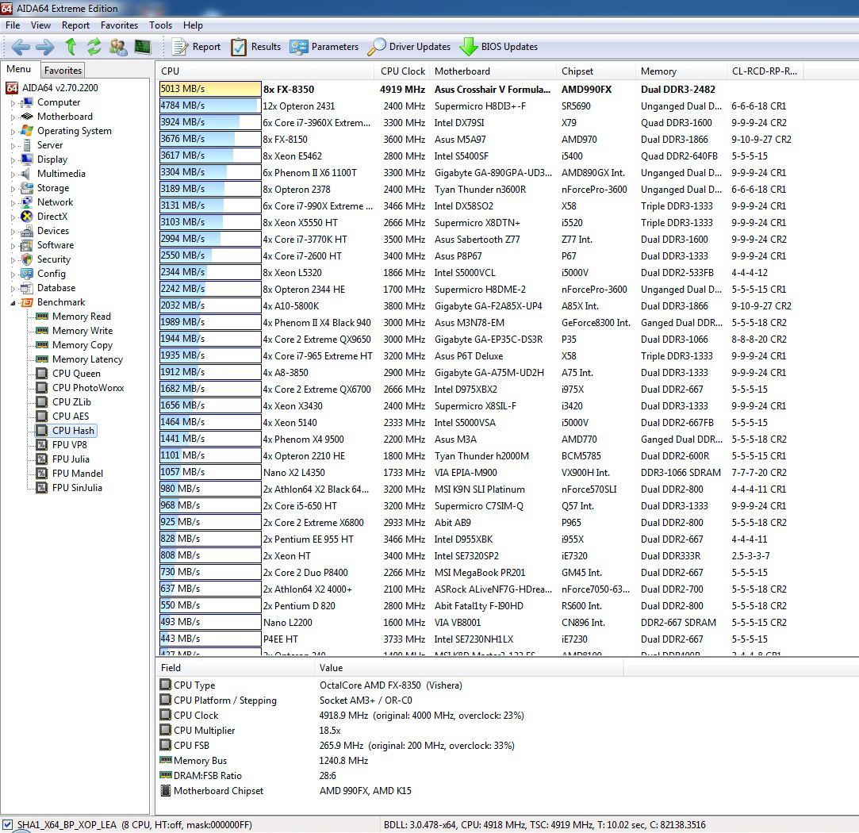Open the Report toolbar button
The width and height of the screenshot is (859, 833).
196,47
